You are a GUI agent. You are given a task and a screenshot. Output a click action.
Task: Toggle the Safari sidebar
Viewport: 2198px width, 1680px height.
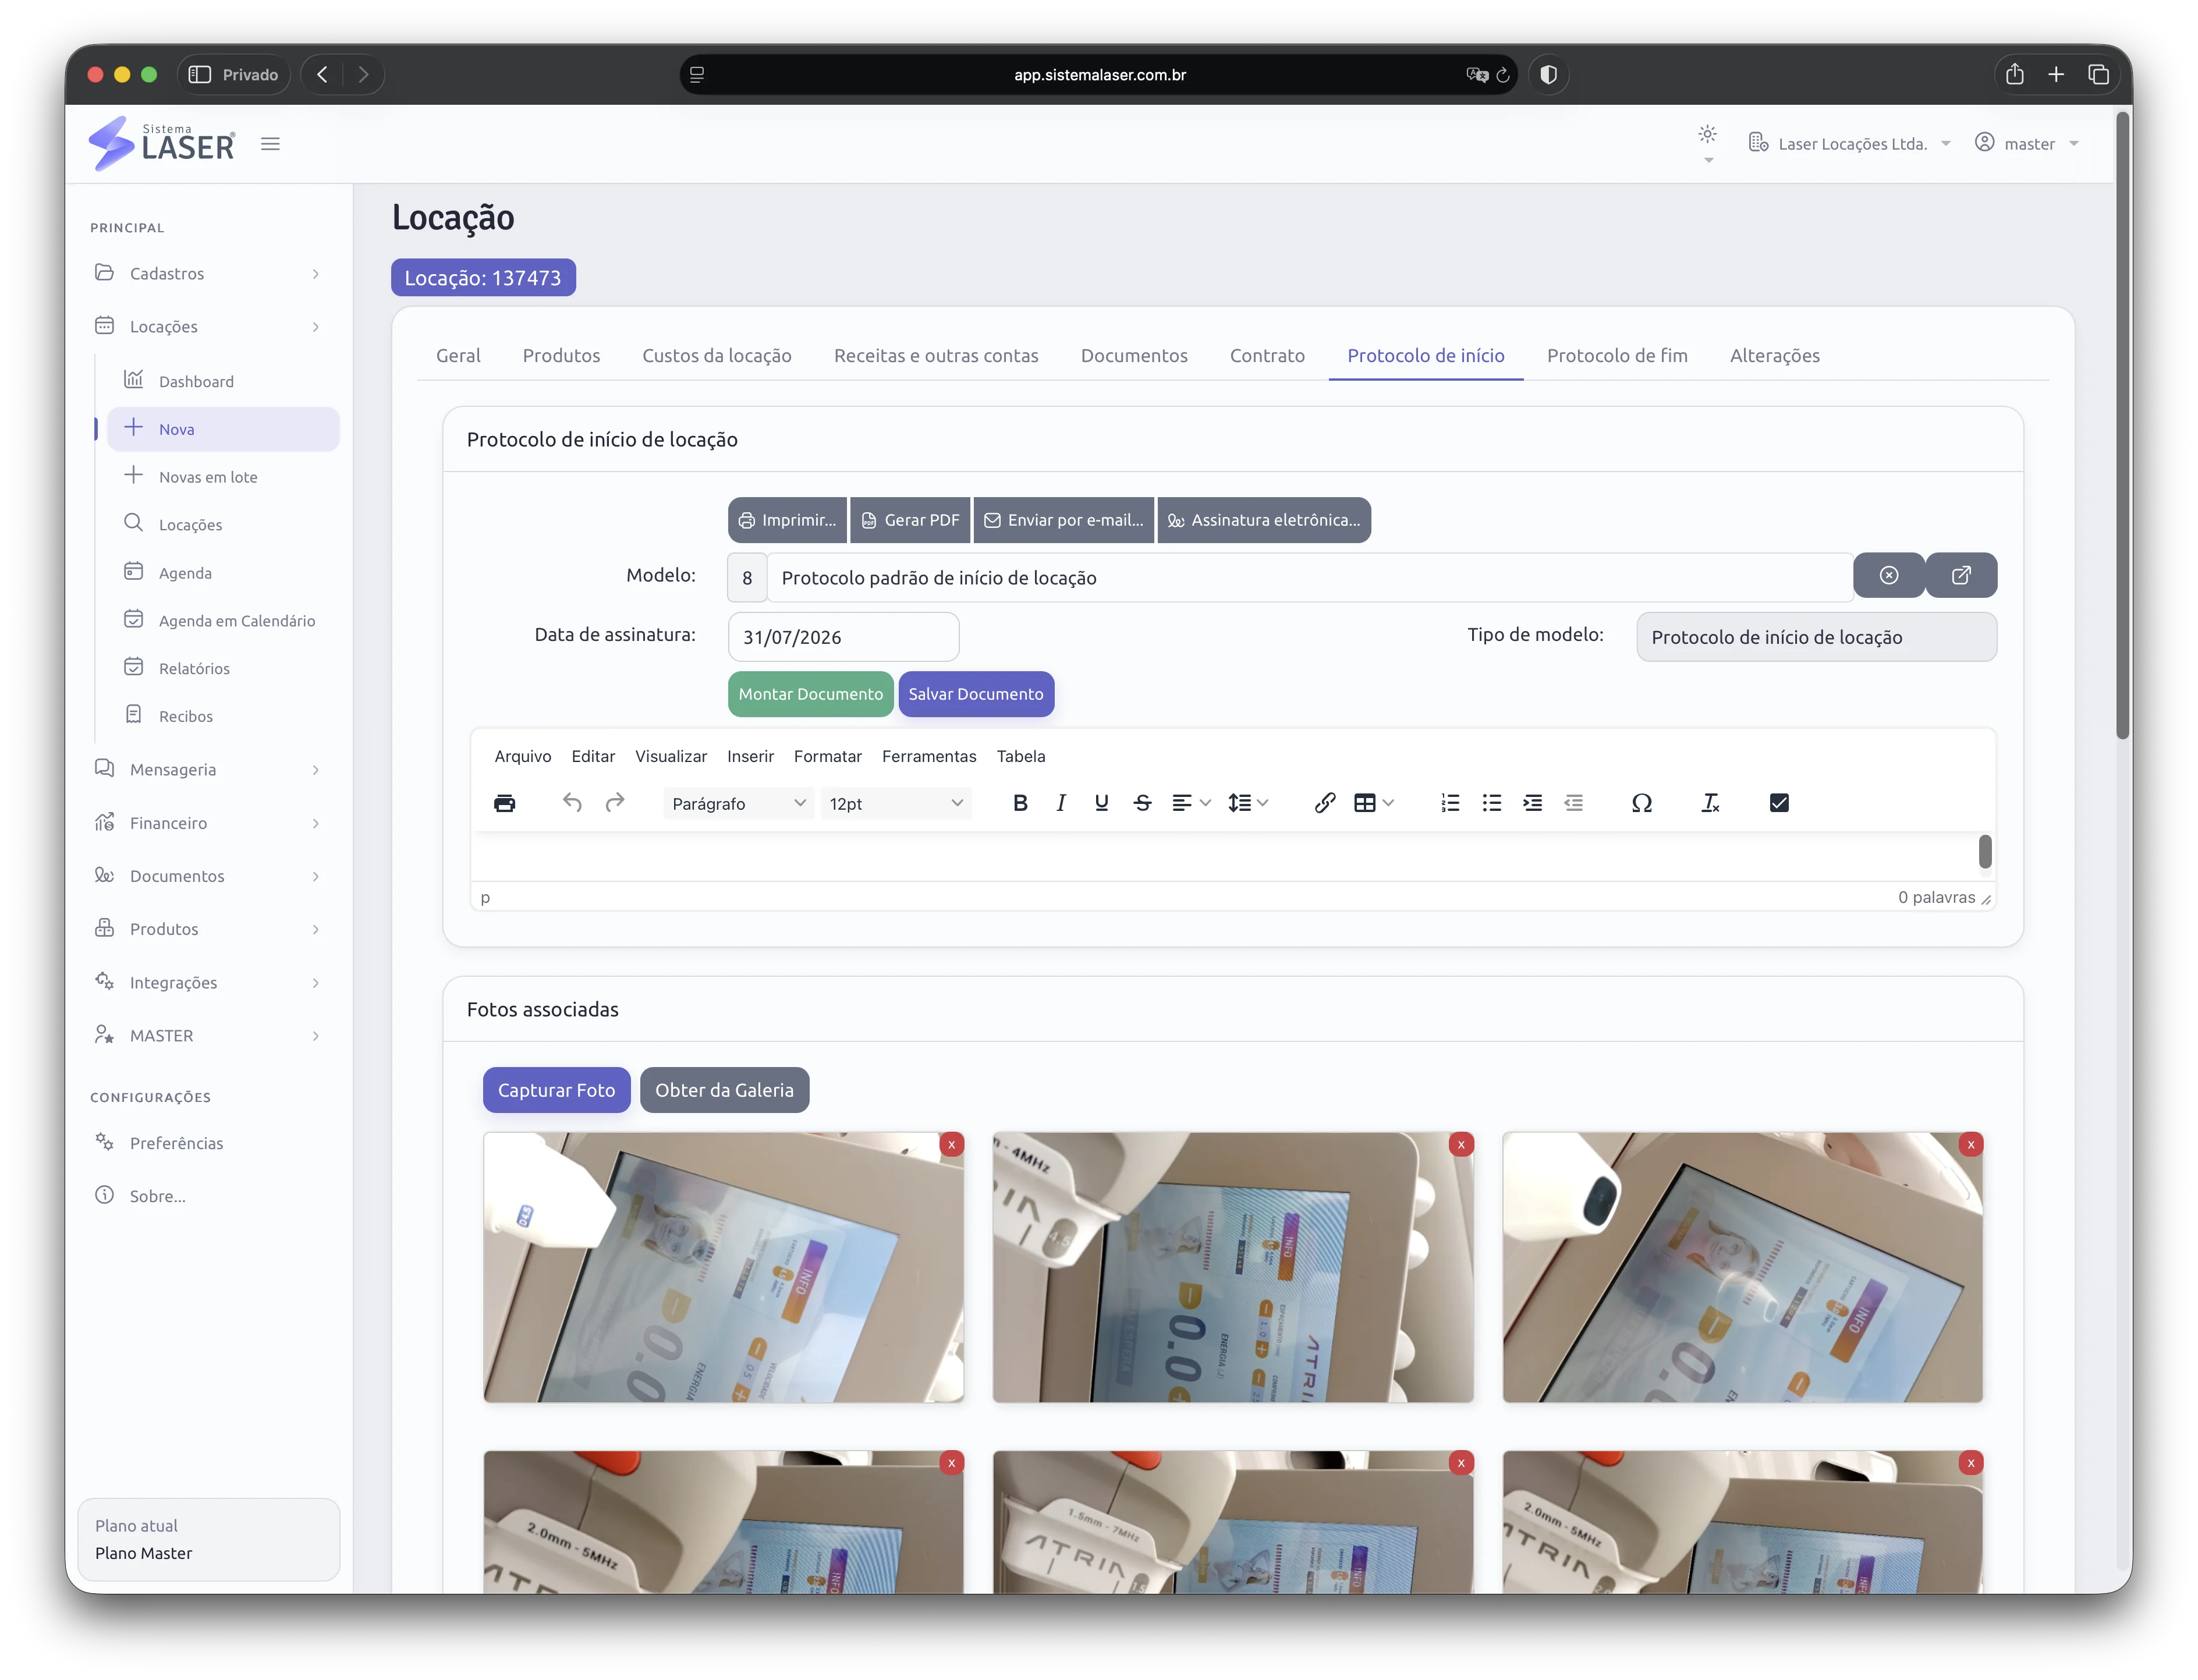200,74
